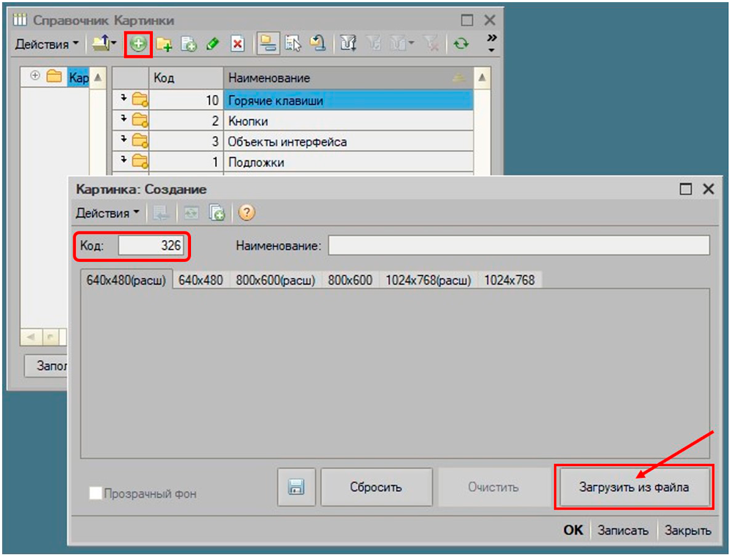Expand the Горячие клавиши folder row

[124, 99]
